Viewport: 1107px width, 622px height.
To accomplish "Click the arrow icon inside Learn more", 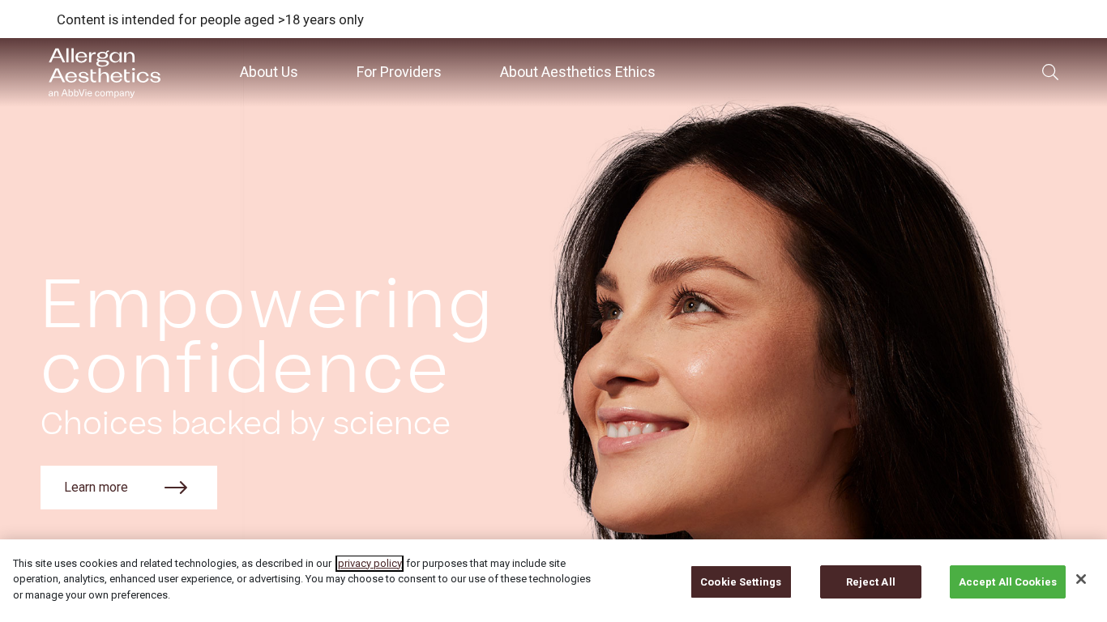I will 176,488.
